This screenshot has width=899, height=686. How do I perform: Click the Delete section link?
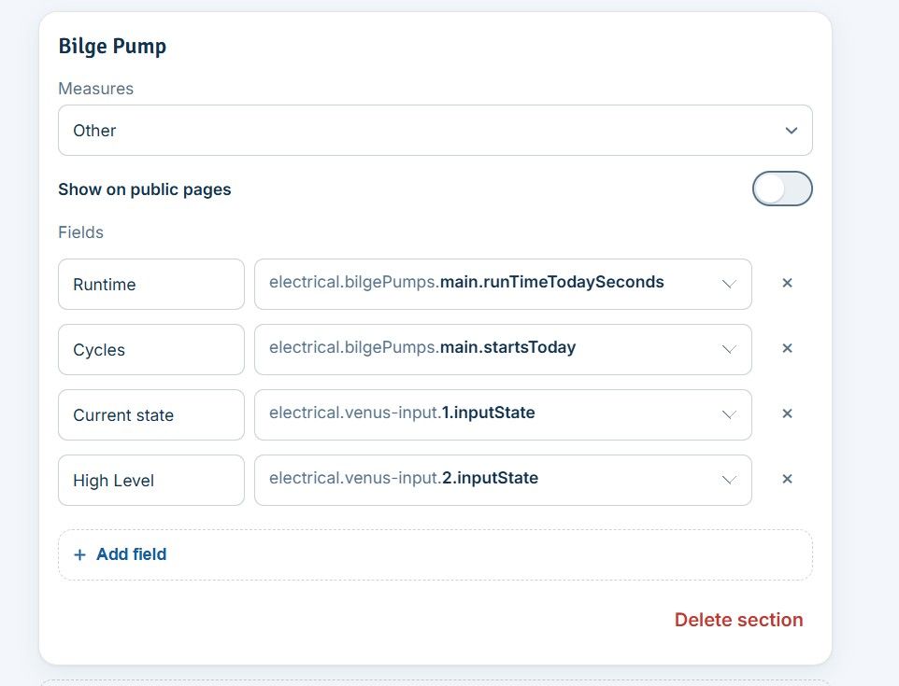click(x=738, y=620)
